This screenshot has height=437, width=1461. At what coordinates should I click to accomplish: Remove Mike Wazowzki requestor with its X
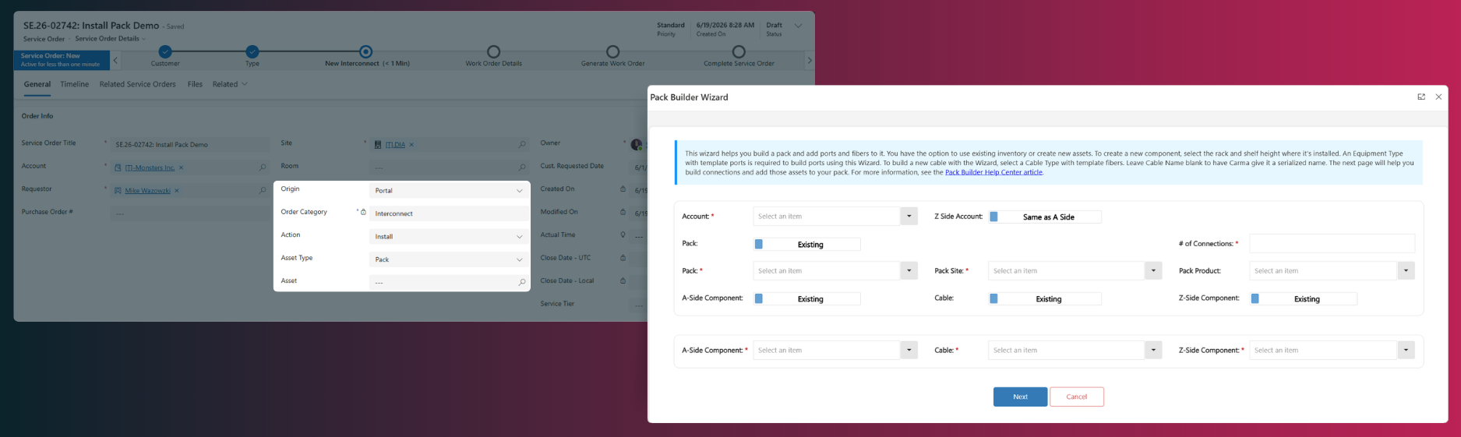click(x=176, y=190)
